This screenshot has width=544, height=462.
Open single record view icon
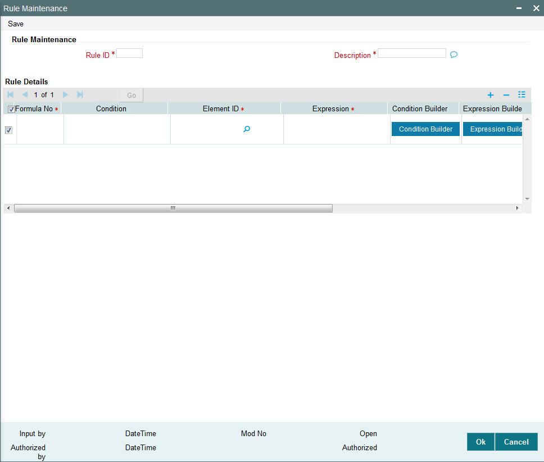pyautogui.click(x=522, y=94)
